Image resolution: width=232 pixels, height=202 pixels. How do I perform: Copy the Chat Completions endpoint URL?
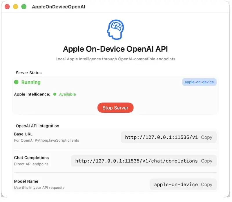(x=206, y=161)
